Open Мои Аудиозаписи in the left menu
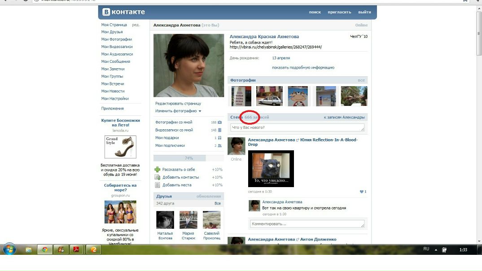 click(x=117, y=54)
